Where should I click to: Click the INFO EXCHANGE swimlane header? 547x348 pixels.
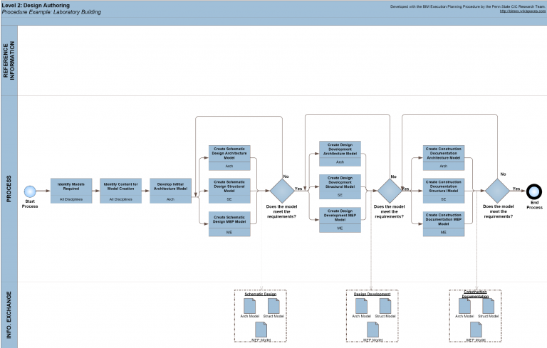[9, 315]
